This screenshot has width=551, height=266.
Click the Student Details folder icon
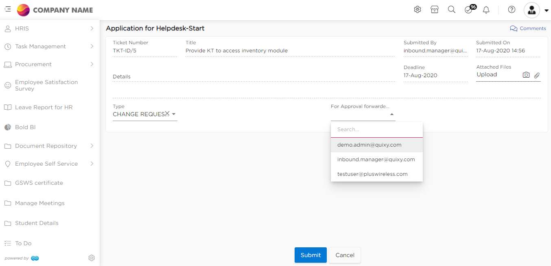coord(7,223)
